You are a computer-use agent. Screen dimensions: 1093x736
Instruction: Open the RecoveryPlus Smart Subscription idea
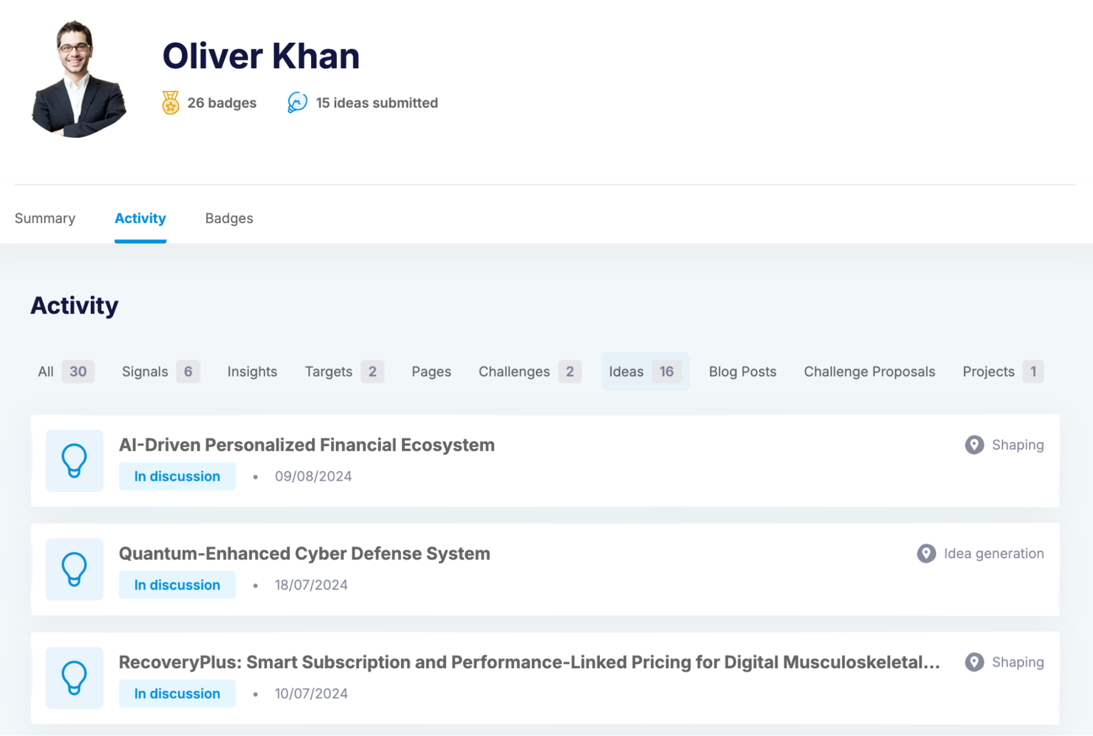pos(529,662)
